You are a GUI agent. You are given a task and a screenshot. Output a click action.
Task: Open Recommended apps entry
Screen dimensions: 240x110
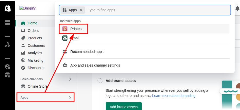pos(145,52)
